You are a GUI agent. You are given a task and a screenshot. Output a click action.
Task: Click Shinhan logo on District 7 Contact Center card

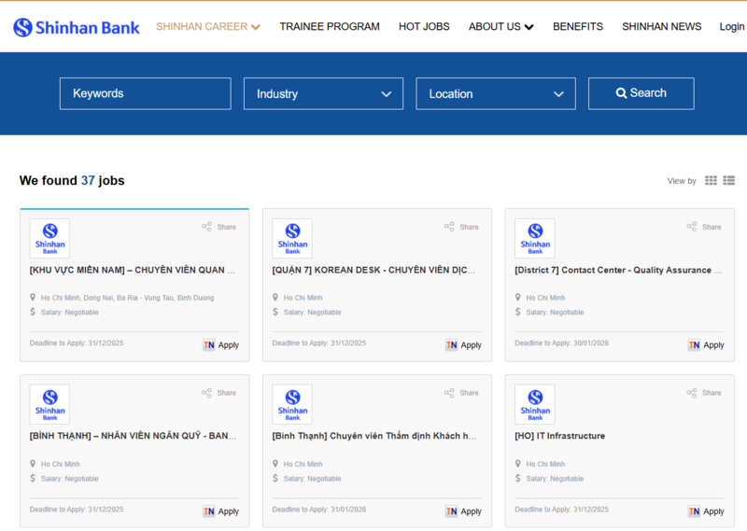click(x=534, y=238)
